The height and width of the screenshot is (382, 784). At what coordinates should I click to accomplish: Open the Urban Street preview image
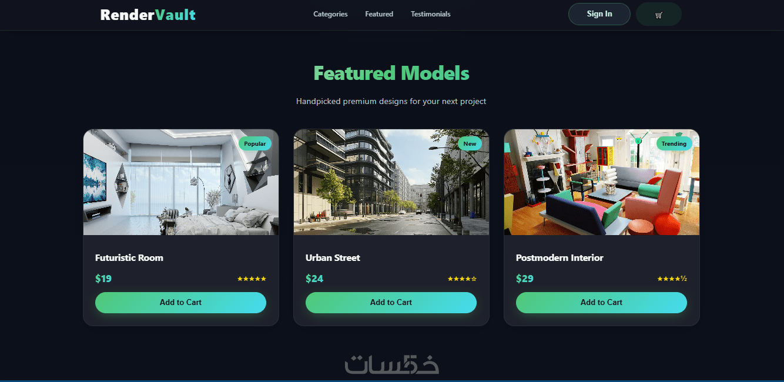coord(391,182)
